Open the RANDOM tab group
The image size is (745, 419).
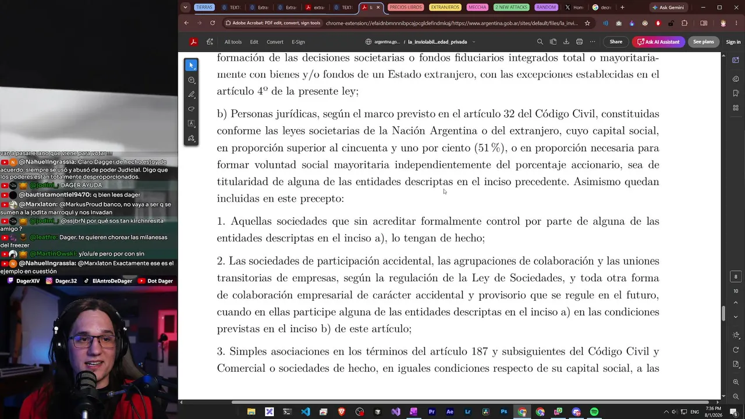point(546,8)
